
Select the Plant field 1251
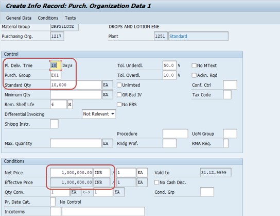click(161, 36)
